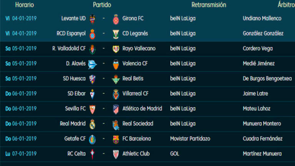This screenshot has width=295, height=166.
Task: Select the Partido column header
Action: point(102,5)
